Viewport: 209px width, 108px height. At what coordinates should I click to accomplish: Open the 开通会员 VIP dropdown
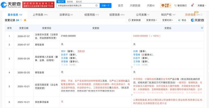pyautogui.click(x=166, y=6)
